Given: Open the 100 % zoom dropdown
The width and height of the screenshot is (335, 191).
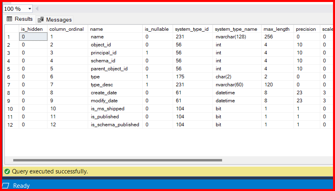Looking at the screenshot, I should [x=30, y=9].
